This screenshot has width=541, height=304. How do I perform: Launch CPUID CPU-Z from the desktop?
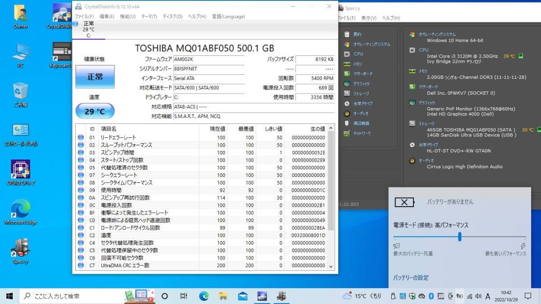[x=20, y=173]
